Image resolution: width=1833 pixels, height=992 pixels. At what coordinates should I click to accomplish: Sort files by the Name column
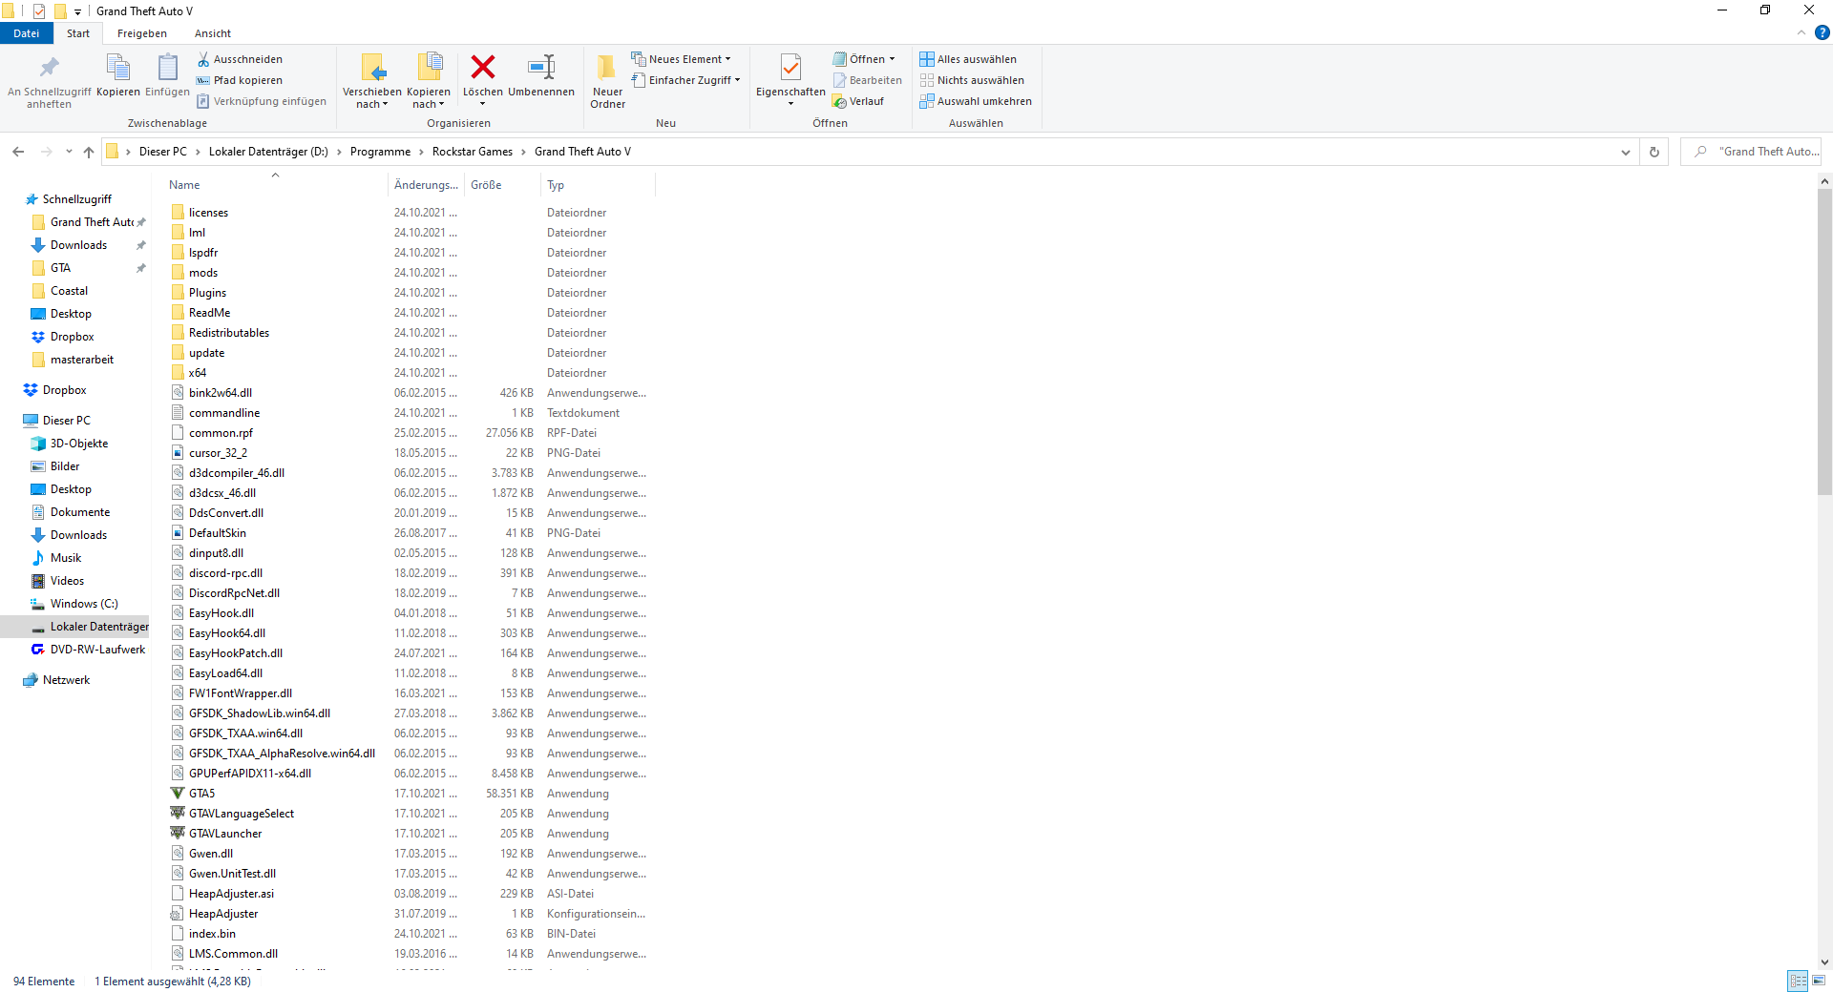click(275, 185)
